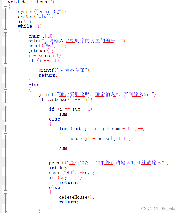The width and height of the screenshot is (179, 213).
Task: Click the printf prompting for the house number to delete
Action: (x=78, y=41)
